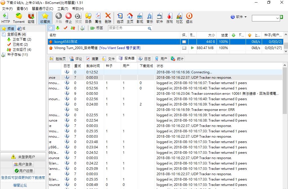Toggle the 收藏夹 favorites panel
This screenshot has height=189, width=288.
coord(45,18)
